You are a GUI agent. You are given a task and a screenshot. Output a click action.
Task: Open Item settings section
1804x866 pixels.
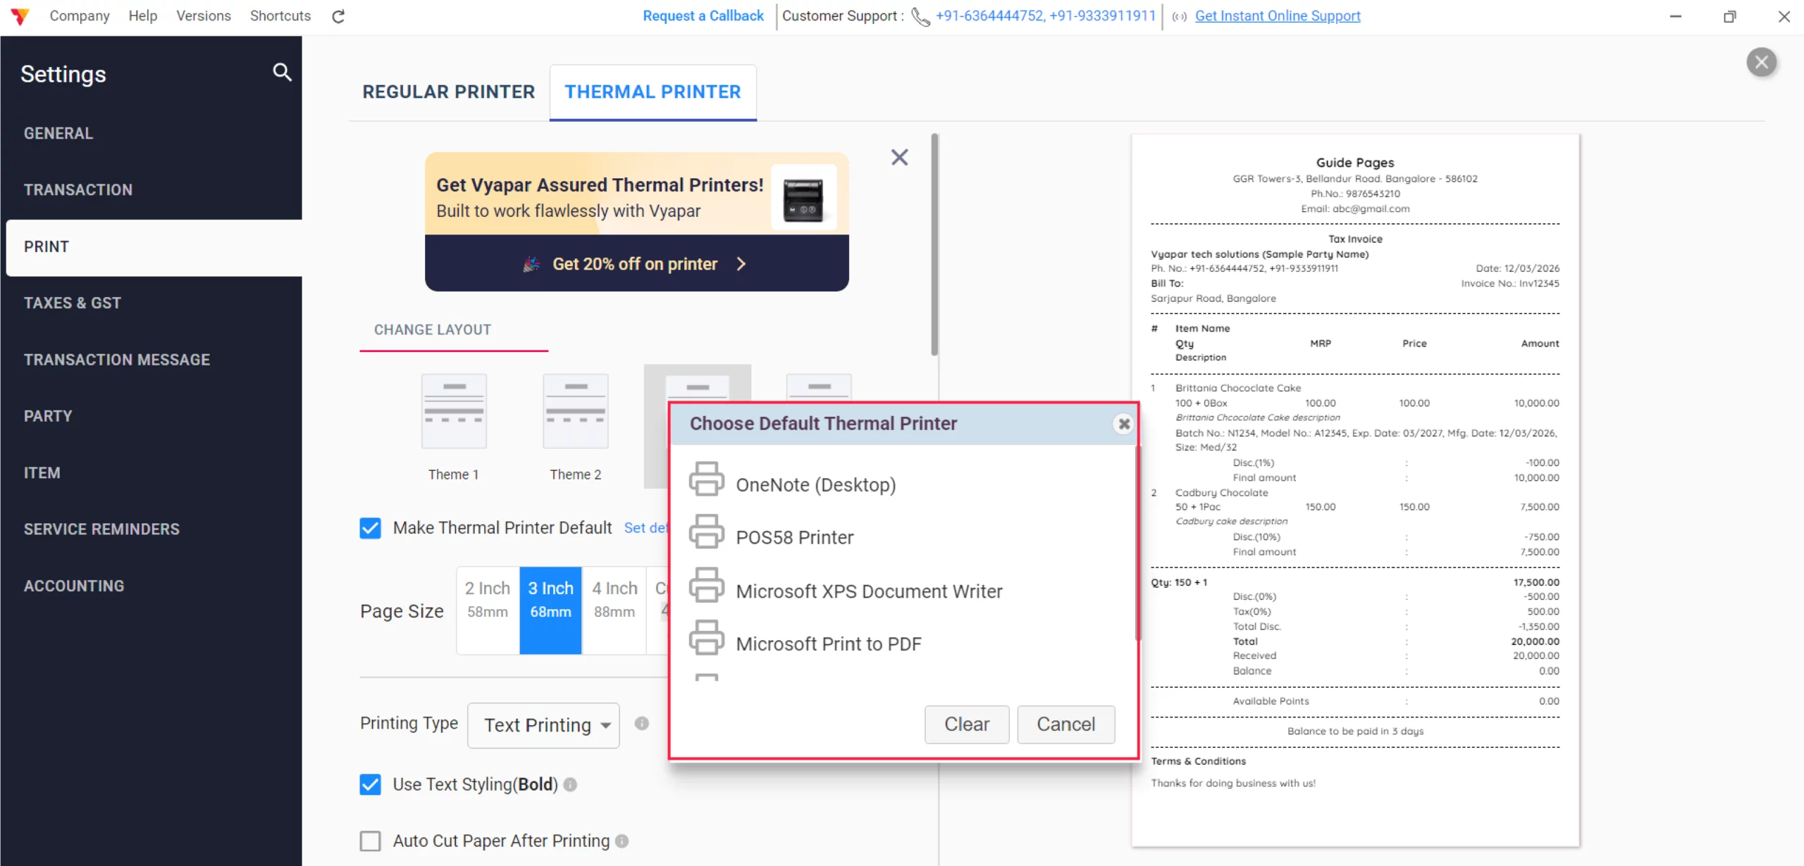pos(151,472)
